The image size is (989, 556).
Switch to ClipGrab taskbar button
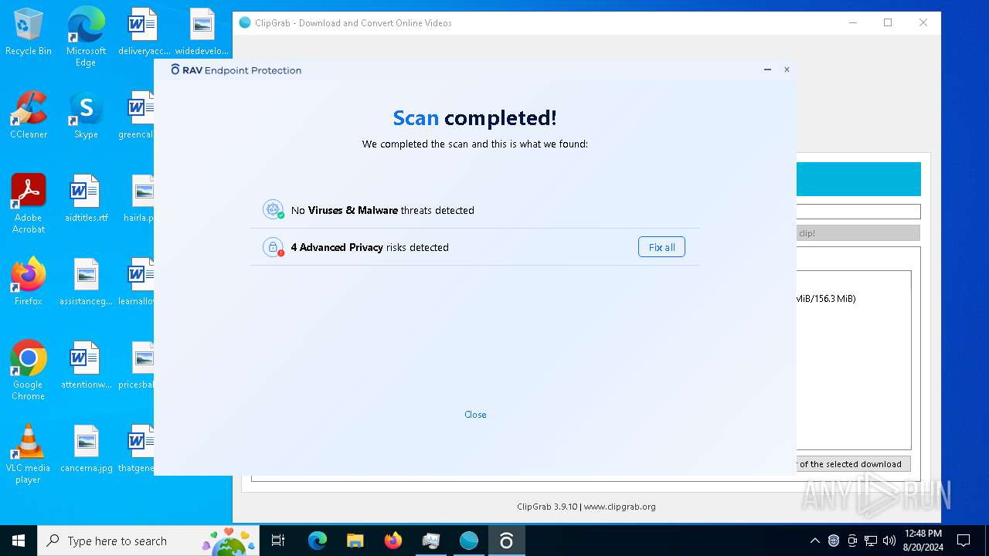tap(468, 541)
